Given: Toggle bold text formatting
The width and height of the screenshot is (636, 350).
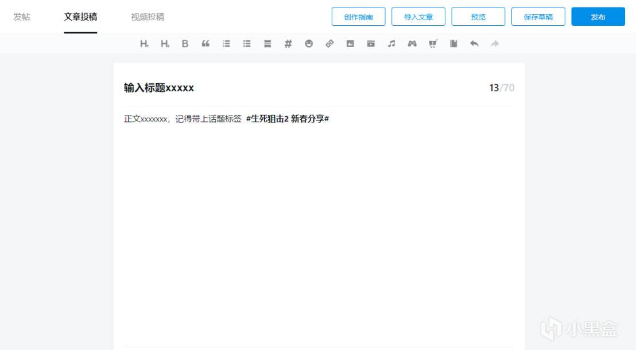Looking at the screenshot, I should [185, 44].
